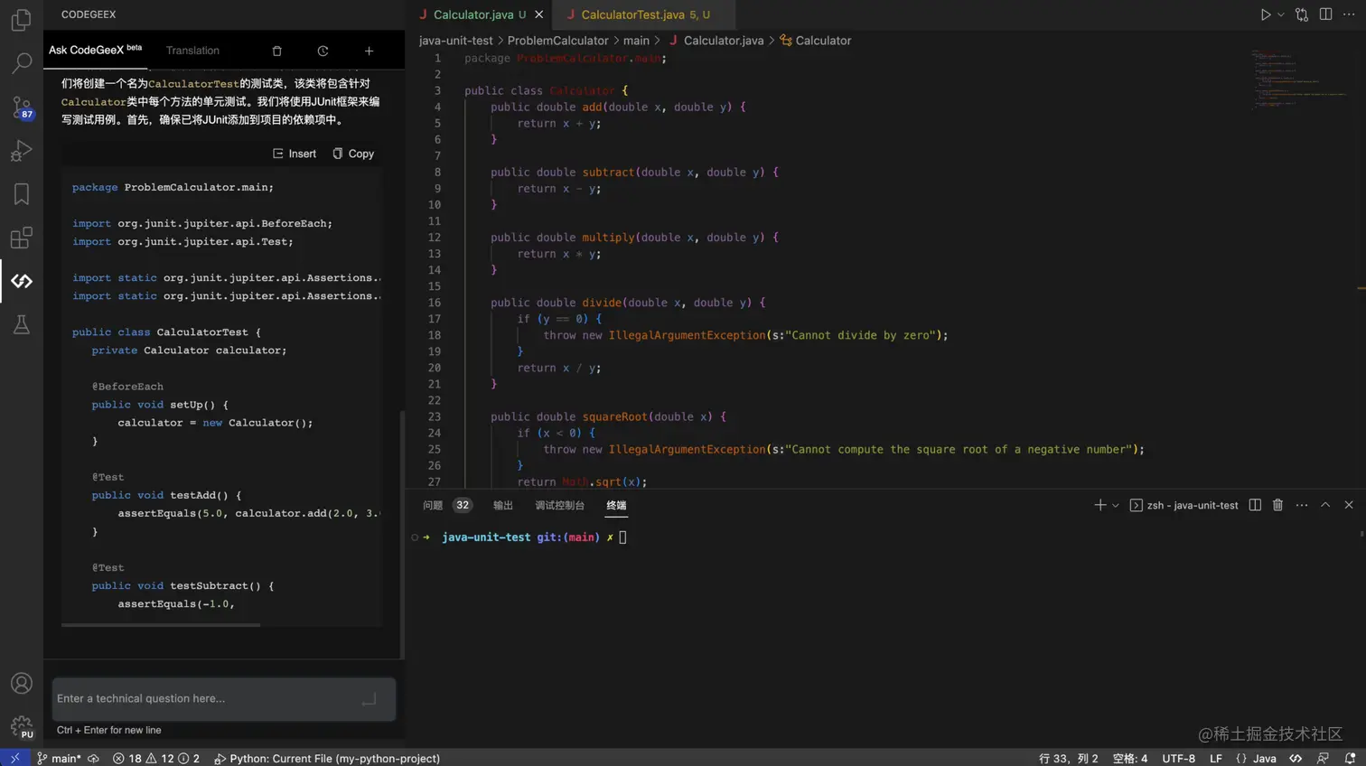Viewport: 1366px width, 766px height.
Task: Copy the generated CalculatorTest code
Action: [x=353, y=154]
